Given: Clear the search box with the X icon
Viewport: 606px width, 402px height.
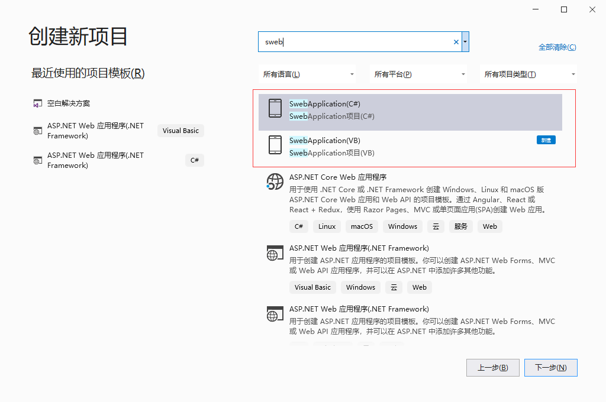Looking at the screenshot, I should [456, 42].
